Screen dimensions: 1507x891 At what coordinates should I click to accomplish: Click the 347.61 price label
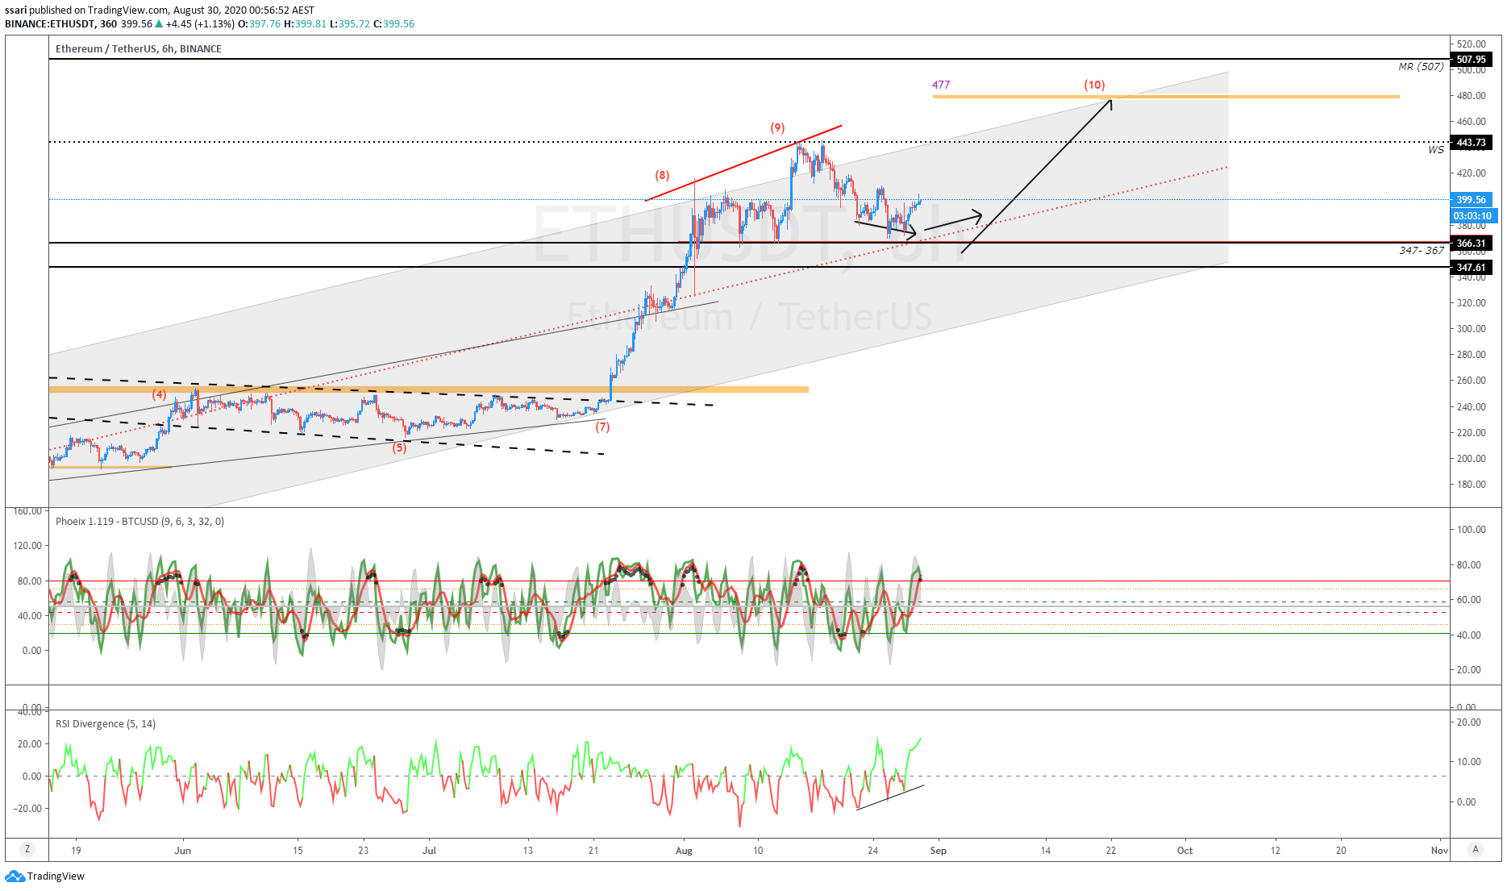point(1471,267)
